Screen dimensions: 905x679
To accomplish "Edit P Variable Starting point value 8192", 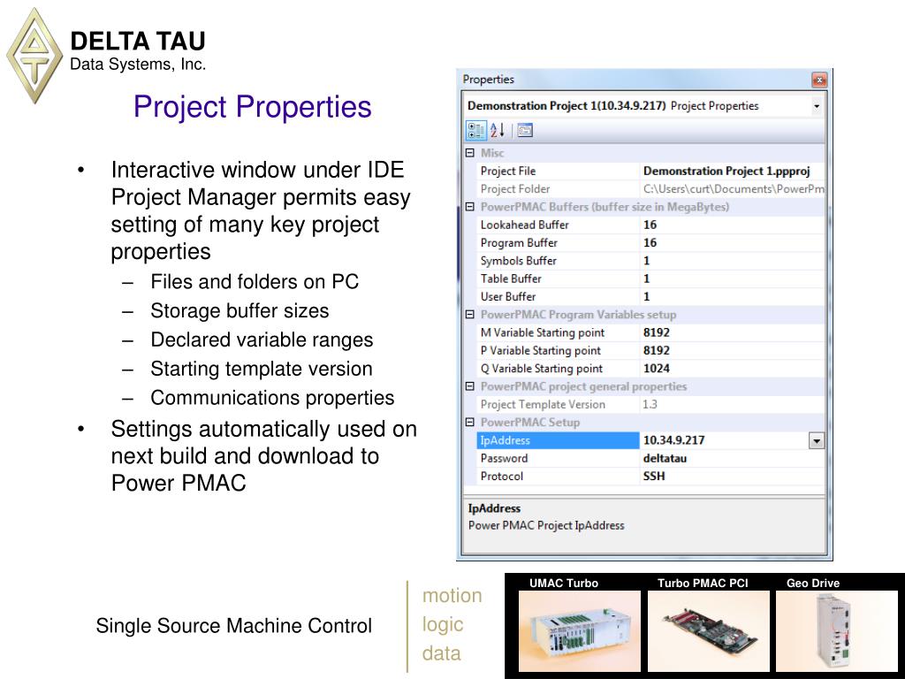I will [657, 350].
